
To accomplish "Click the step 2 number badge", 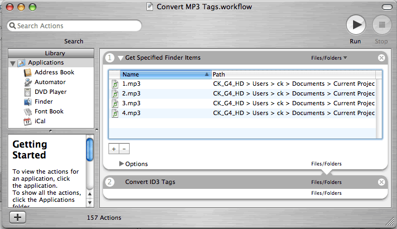I will (110, 182).
